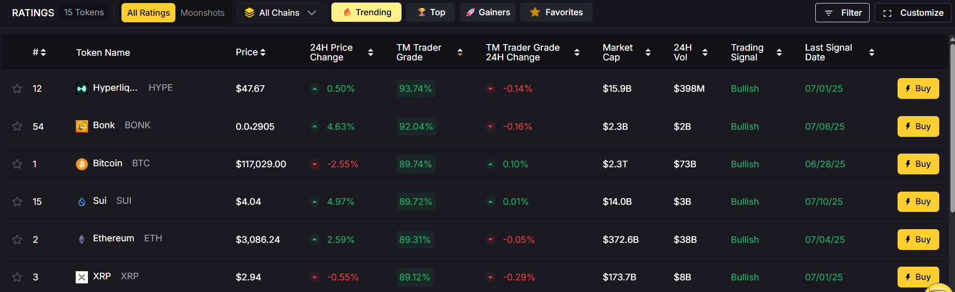955x292 pixels.
Task: Click the Bitcoin token logo
Action: (x=82, y=164)
